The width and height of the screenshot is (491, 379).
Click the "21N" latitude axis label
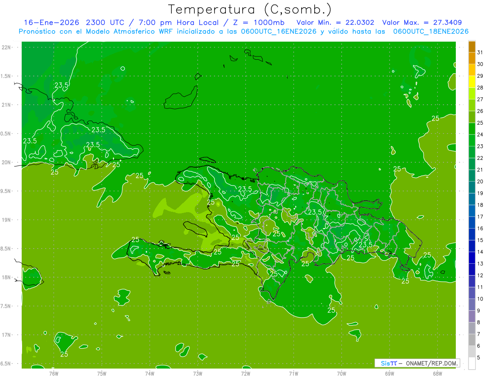pyautogui.click(x=6, y=105)
